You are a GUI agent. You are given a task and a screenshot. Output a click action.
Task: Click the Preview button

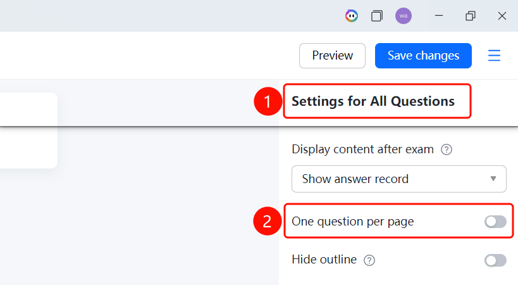click(x=332, y=56)
